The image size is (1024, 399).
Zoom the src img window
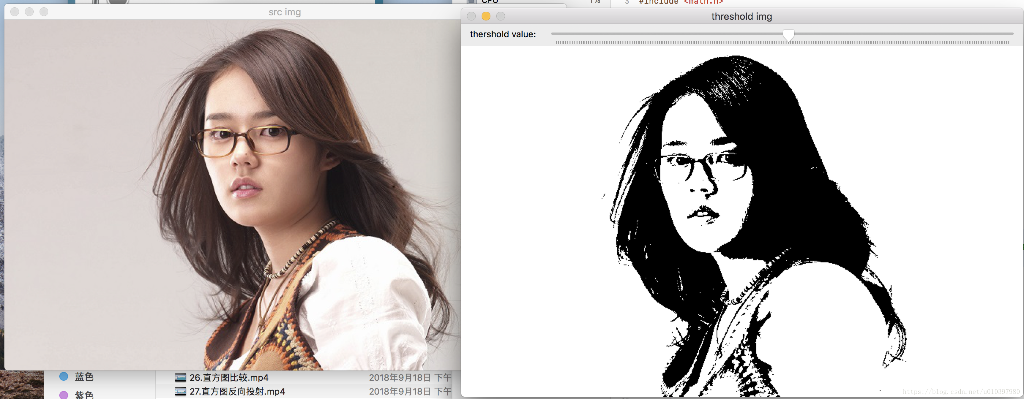(x=44, y=12)
